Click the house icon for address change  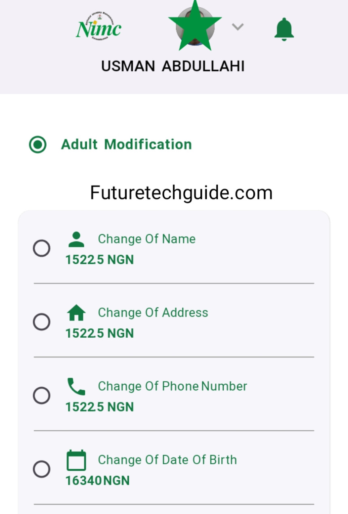[x=76, y=313]
